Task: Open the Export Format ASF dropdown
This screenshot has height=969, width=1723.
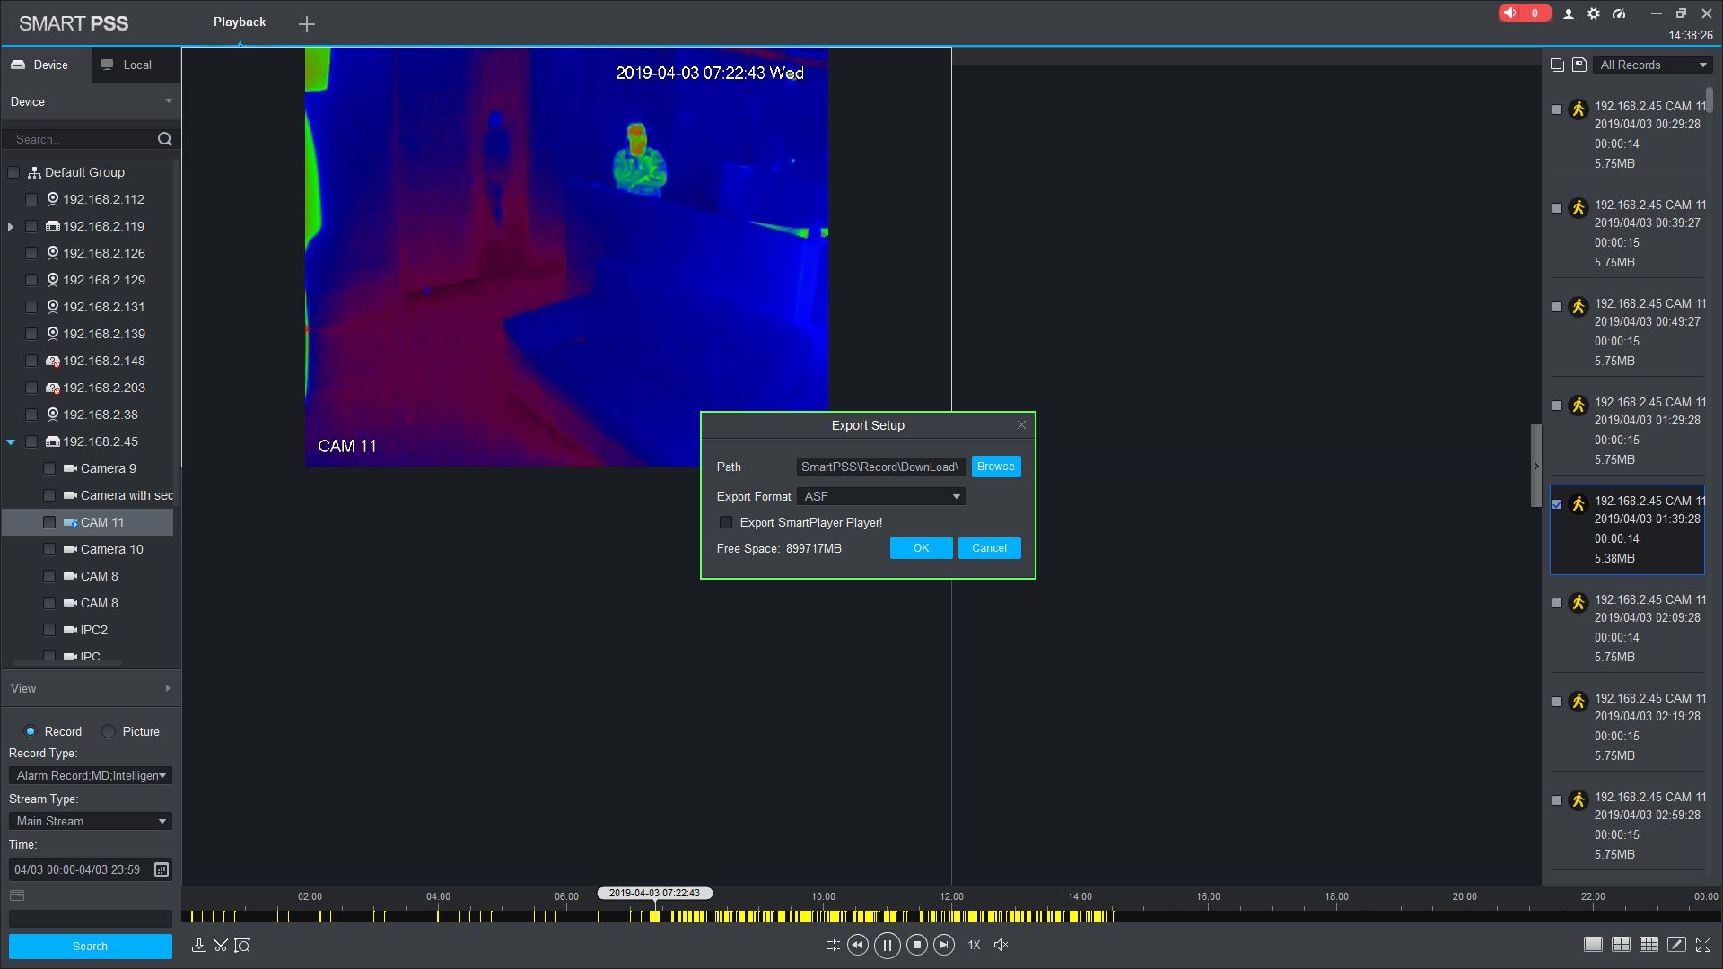Action: [x=881, y=496]
